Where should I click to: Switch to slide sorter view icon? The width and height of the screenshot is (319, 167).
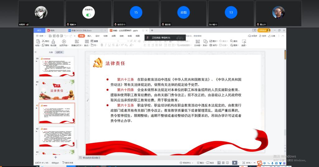(x=223, y=163)
